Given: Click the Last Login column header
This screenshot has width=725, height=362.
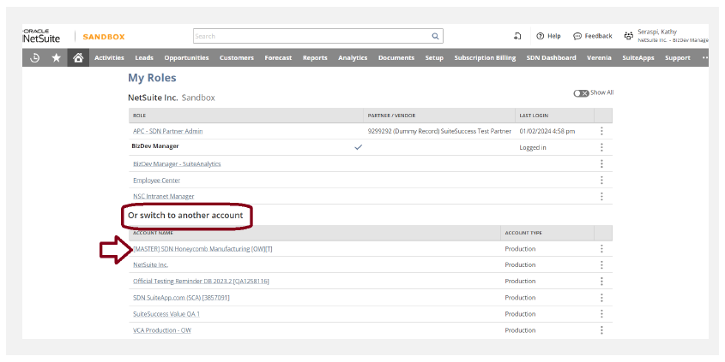Looking at the screenshot, I should (x=534, y=116).
